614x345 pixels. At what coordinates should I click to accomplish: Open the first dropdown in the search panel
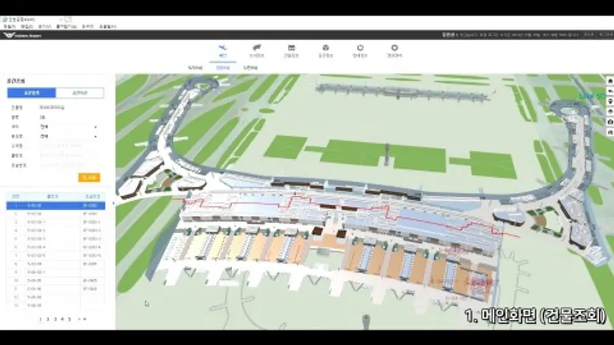68,126
